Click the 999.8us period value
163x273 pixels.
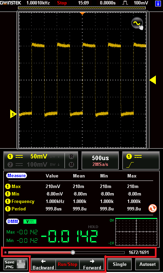54,209
